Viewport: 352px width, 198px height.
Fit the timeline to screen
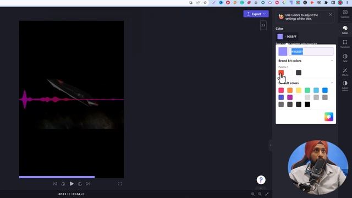click(x=267, y=194)
